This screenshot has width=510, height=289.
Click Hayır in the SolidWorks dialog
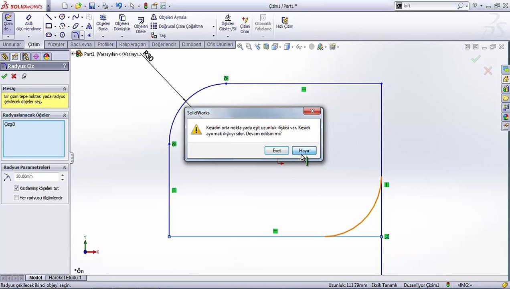tap(304, 151)
